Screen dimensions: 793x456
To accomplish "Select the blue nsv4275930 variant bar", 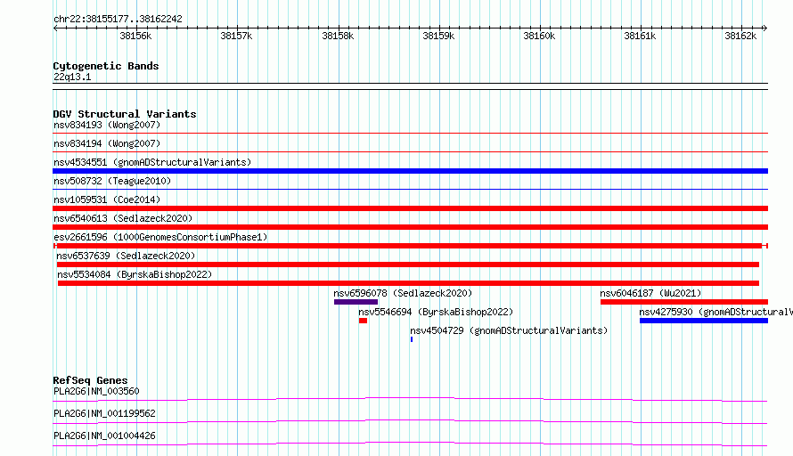I will [704, 321].
